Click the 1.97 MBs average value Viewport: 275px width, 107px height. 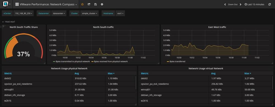(x=216, y=78)
